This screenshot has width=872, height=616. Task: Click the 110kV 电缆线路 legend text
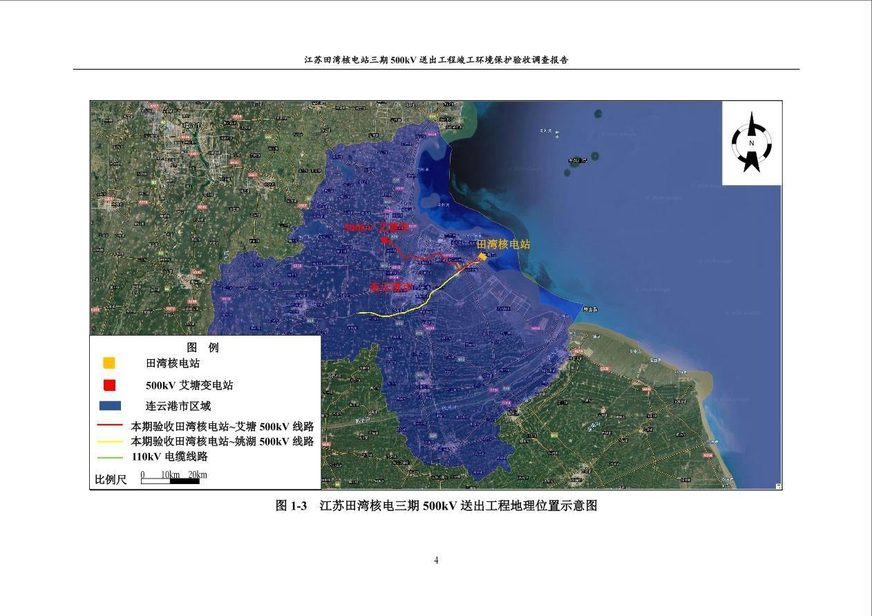[170, 456]
